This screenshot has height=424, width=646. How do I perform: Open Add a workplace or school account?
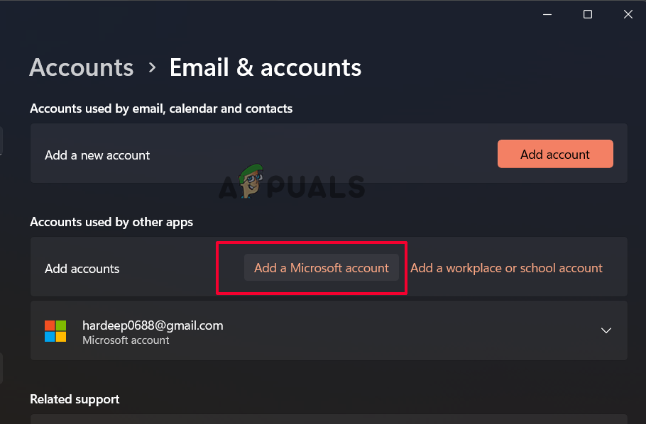pos(506,268)
